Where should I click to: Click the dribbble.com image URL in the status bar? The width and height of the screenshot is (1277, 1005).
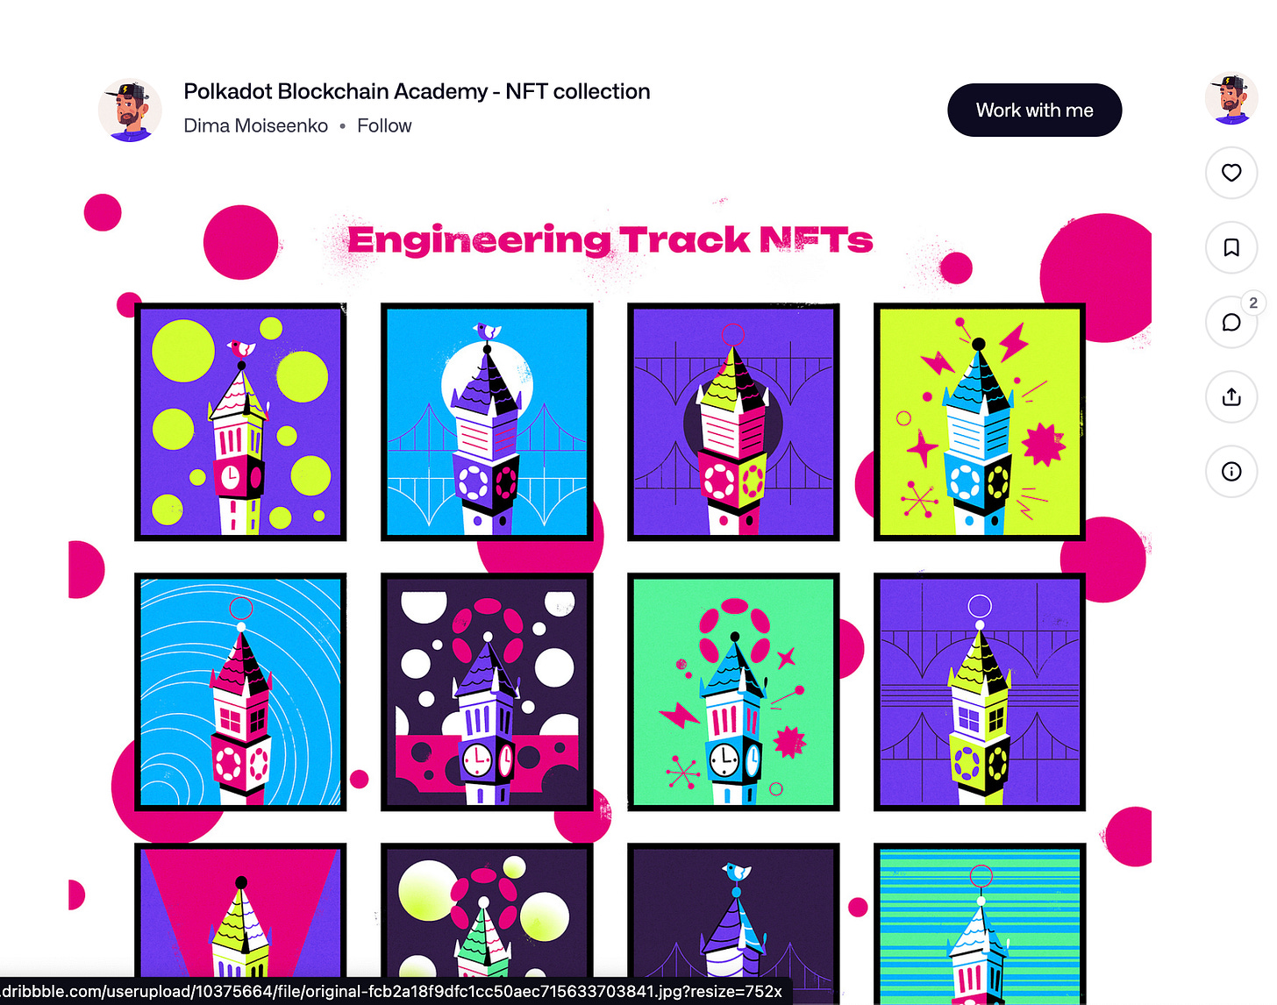[x=392, y=992]
